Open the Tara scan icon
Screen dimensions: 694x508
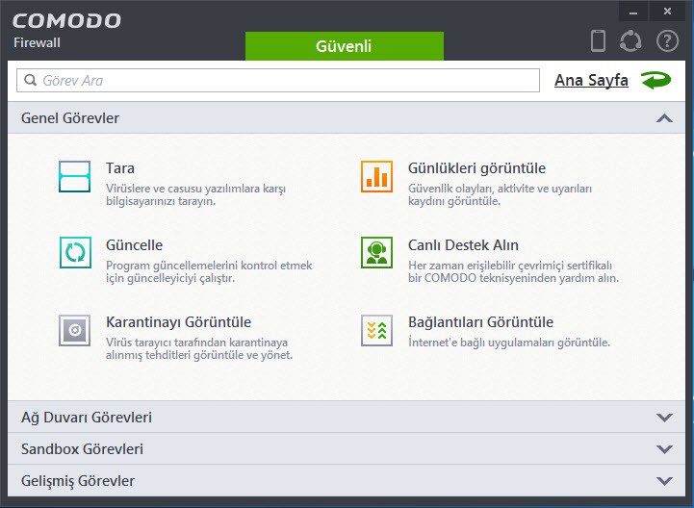(x=74, y=176)
